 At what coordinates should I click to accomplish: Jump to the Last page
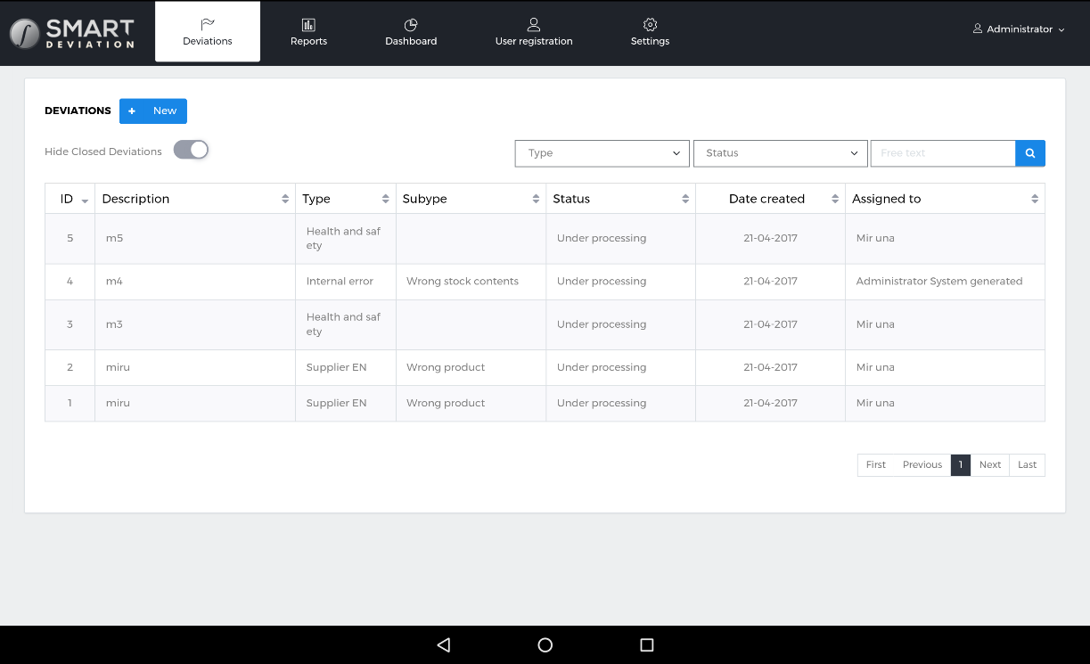click(x=1028, y=464)
